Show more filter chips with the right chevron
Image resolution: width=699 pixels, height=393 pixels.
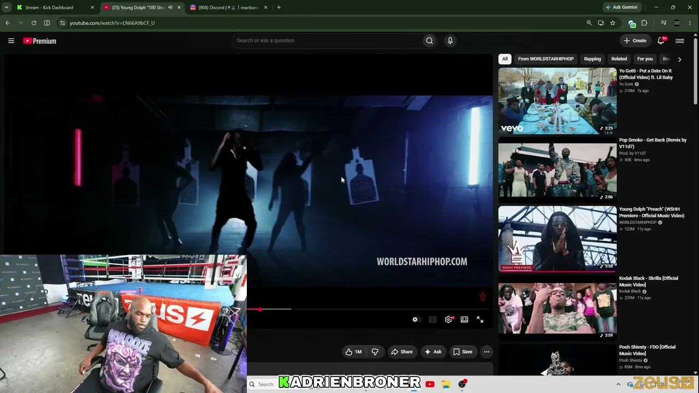[x=679, y=59]
